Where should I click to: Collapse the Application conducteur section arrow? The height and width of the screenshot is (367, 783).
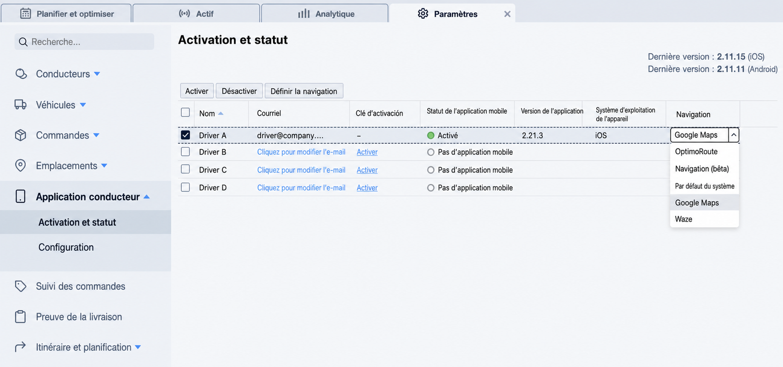(146, 197)
